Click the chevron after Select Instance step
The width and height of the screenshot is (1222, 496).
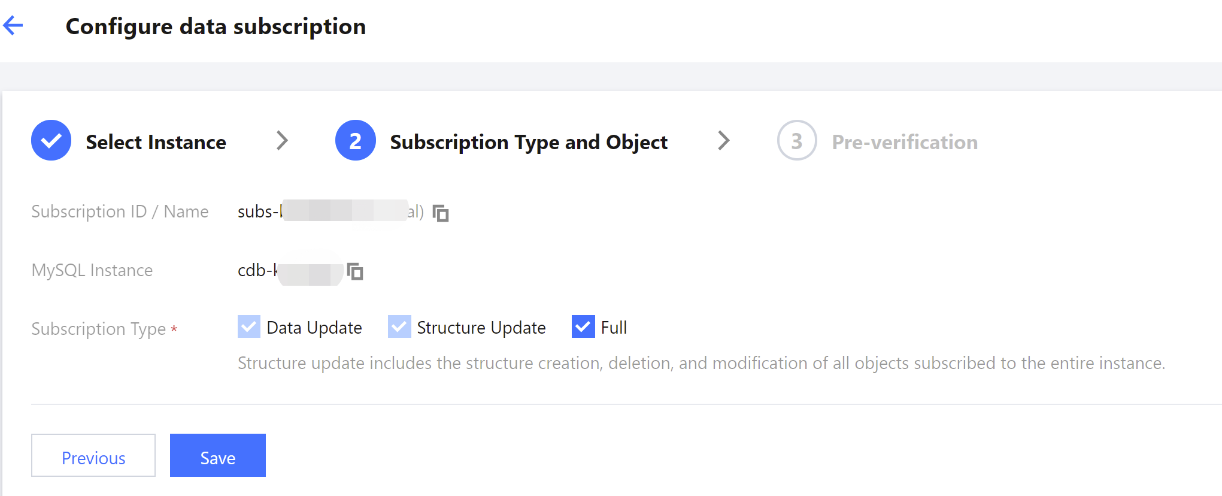[x=282, y=141]
